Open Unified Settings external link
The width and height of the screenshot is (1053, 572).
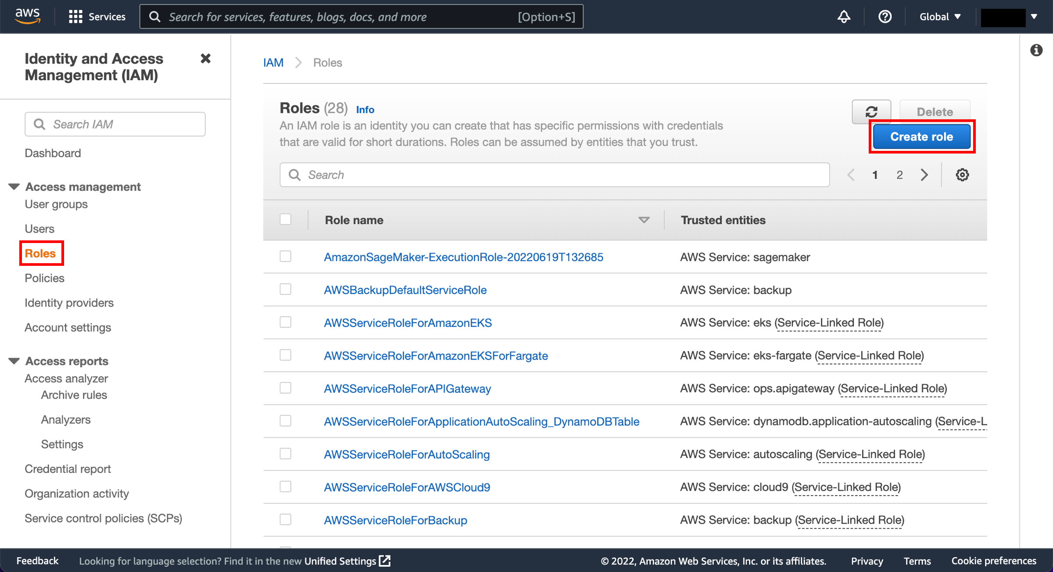point(347,561)
